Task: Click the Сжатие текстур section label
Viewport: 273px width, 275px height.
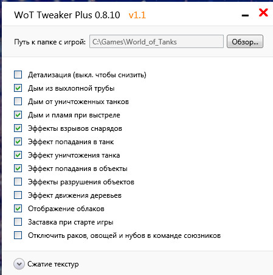Action: pos(53,264)
